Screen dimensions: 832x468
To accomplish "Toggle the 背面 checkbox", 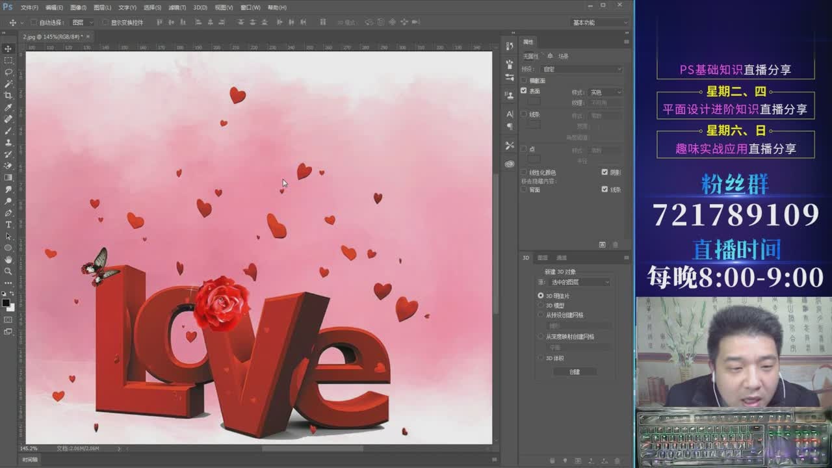I will (524, 190).
